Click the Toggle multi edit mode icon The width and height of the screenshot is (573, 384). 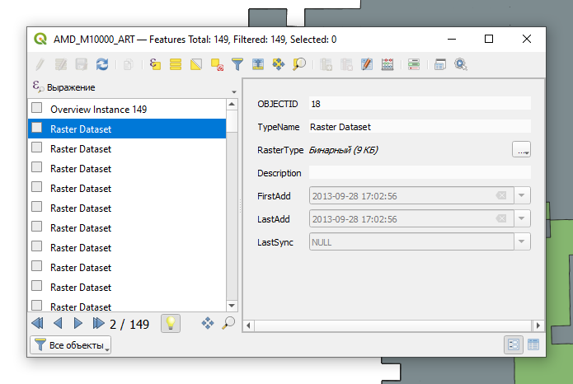61,64
